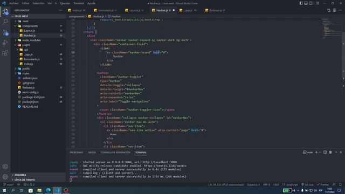
Task: Click the feedback icon in the status bar
Action: coord(334,184)
